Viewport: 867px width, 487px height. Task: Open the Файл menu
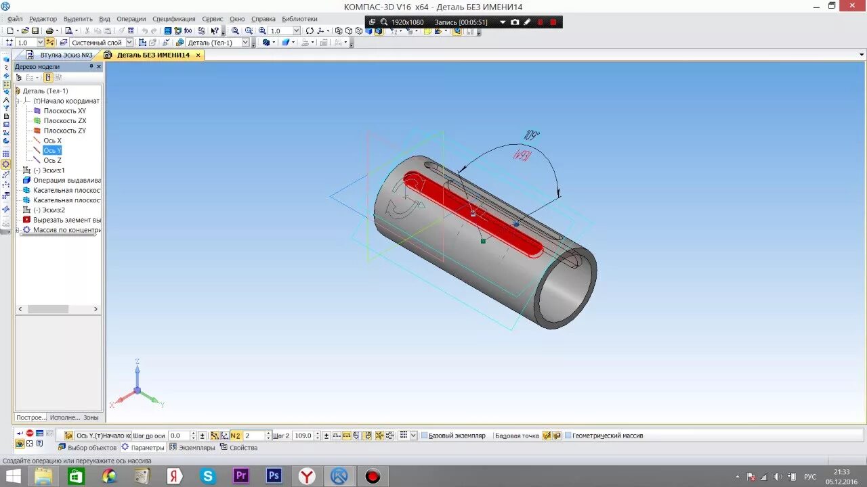pyautogui.click(x=15, y=19)
